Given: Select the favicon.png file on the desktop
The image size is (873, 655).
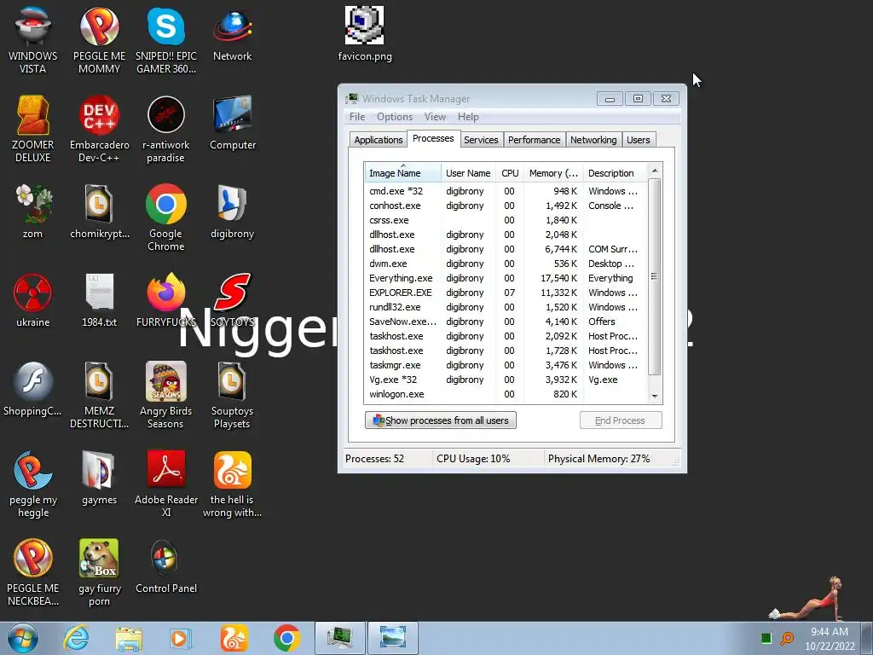Looking at the screenshot, I should point(365,34).
